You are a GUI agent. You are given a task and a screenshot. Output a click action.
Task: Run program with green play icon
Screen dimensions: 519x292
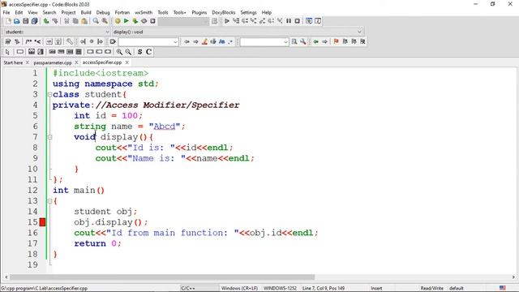click(x=127, y=21)
